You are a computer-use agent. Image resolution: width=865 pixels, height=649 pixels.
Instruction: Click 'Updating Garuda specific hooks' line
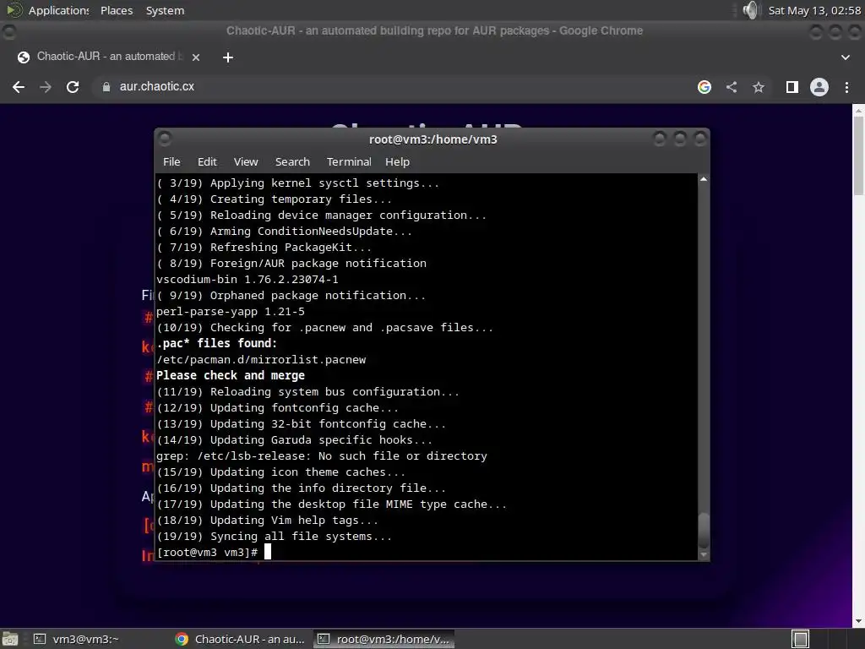295,439
